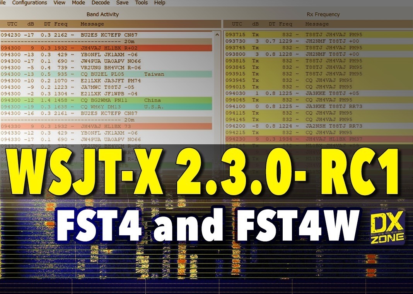Select the 094300 JW4PUA UA0APV NO66 row
This screenshot has height=294, width=413.
[x=106, y=61]
